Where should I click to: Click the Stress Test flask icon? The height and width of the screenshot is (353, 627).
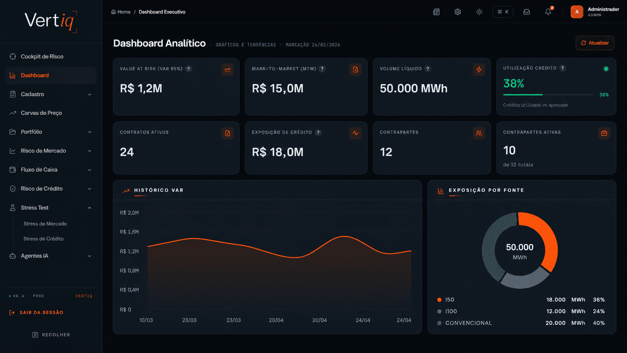coord(13,208)
